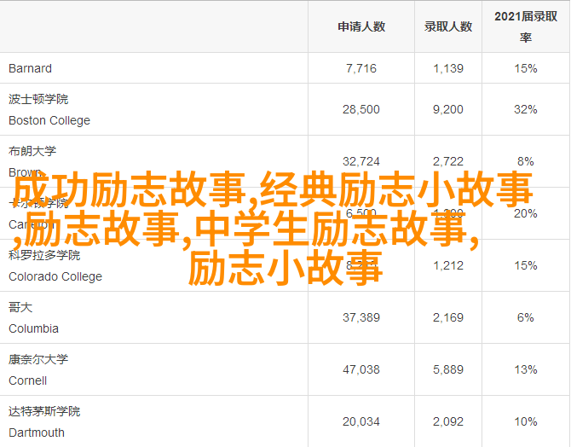Click the 28,500 applicants value
This screenshot has height=447, width=571.
(x=361, y=109)
